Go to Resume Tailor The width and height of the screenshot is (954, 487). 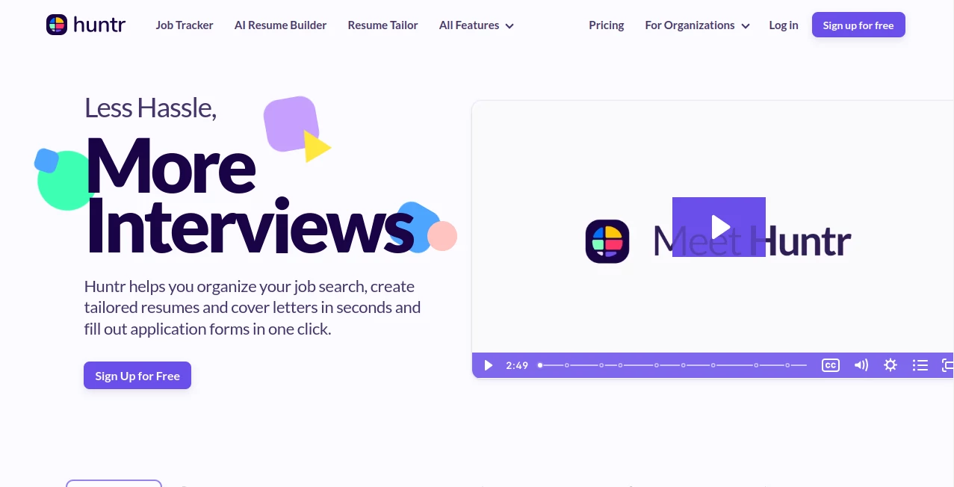(382, 25)
